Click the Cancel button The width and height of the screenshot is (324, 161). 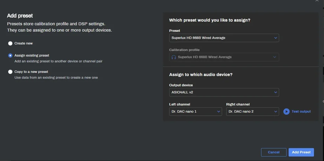coord(274,152)
